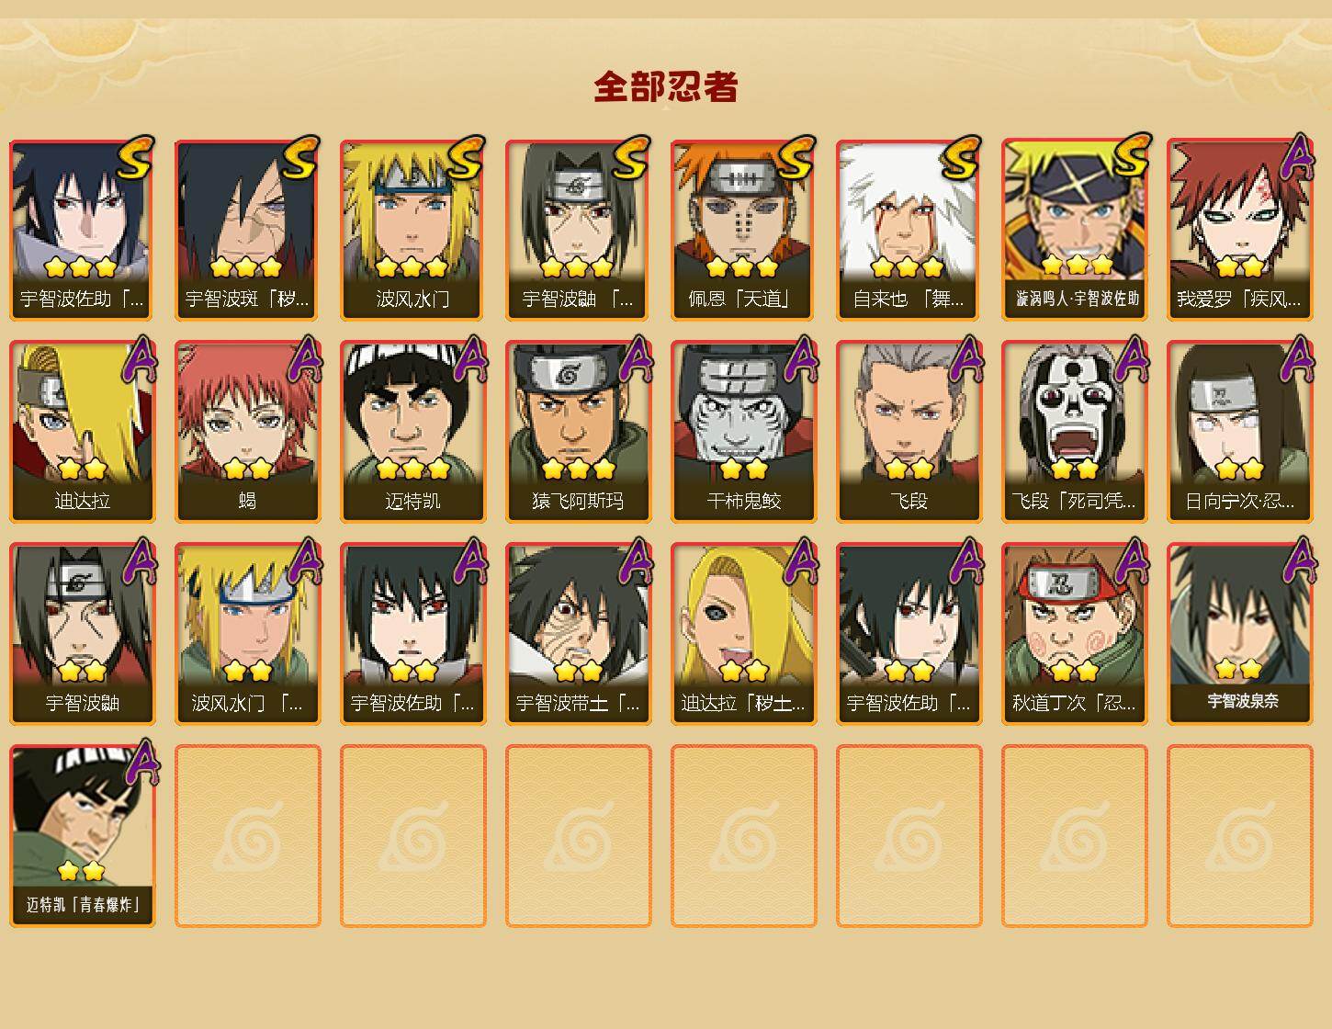The width and height of the screenshot is (1332, 1029).
Task: Select the 我爱罗「疾风... ninja card
Action: point(1240,230)
